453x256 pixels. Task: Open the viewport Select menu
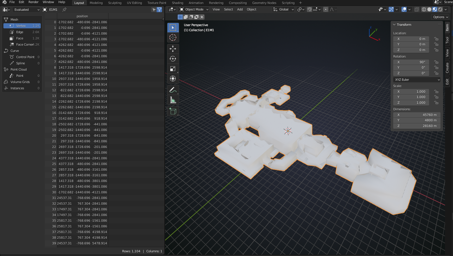point(228,10)
